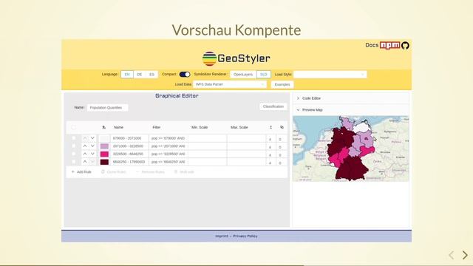This screenshot has width=473, height=266.
Task: Open light purple swatch for rule 2071000 - 3228500
Action: (104, 146)
